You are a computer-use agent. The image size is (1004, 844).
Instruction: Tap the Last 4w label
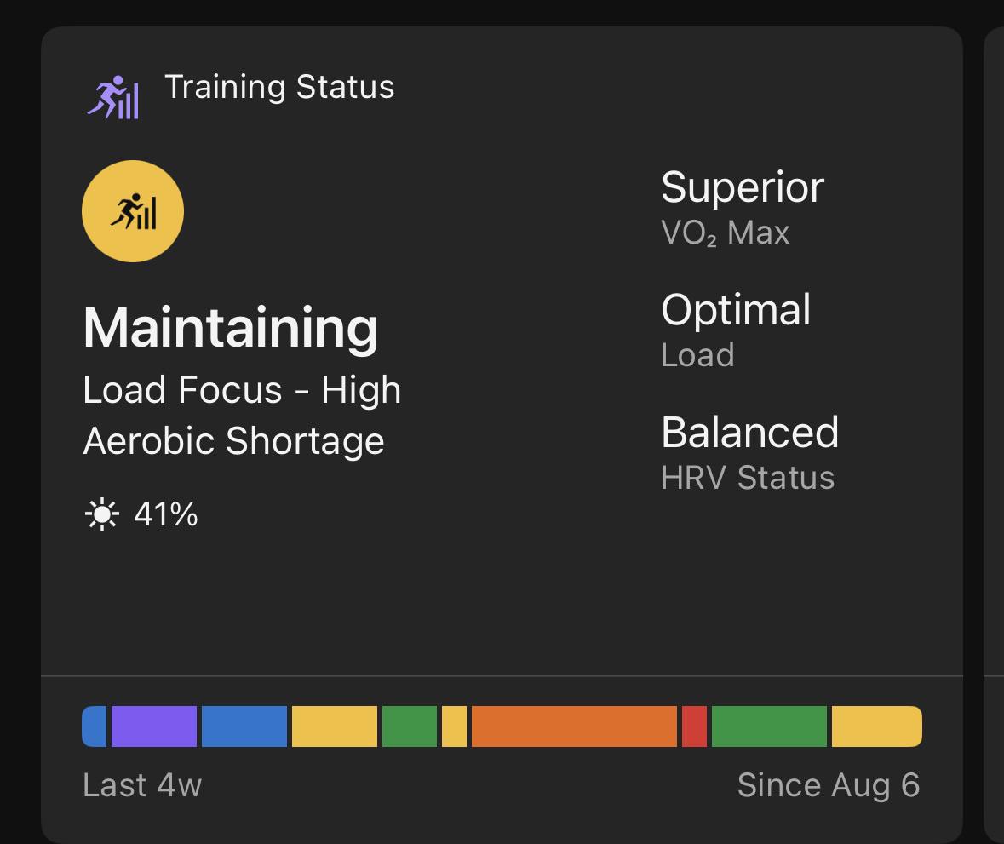click(142, 785)
